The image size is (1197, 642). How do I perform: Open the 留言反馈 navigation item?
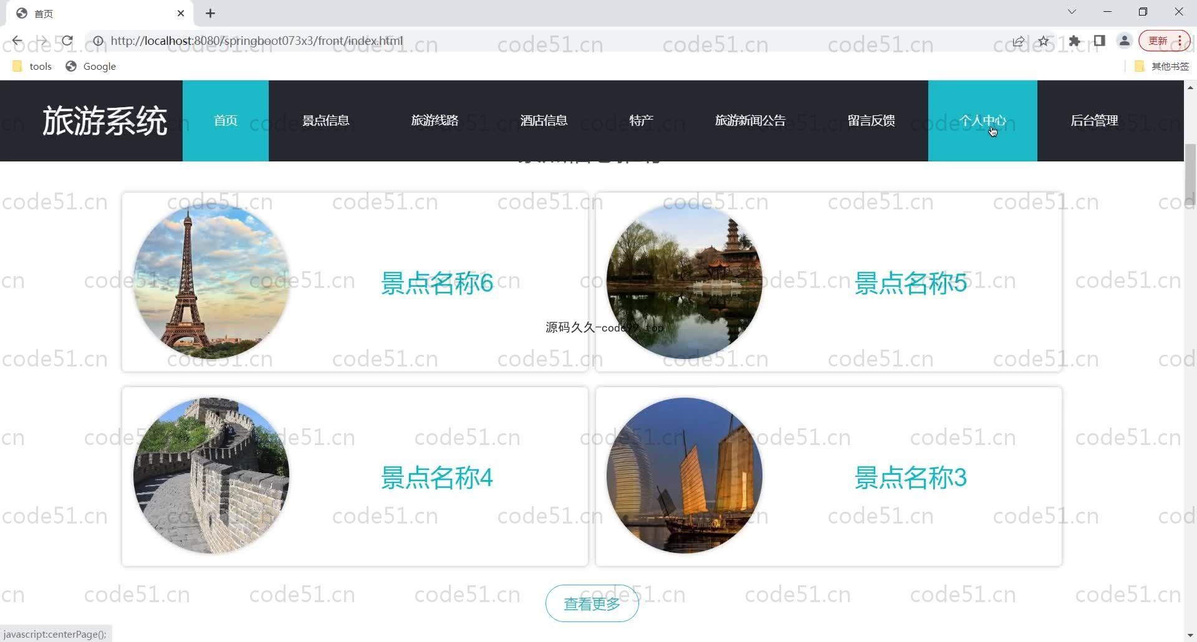coord(872,120)
